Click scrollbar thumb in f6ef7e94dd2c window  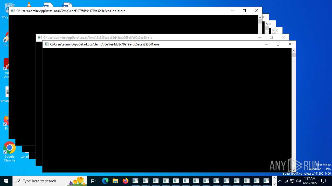coord(294,55)
